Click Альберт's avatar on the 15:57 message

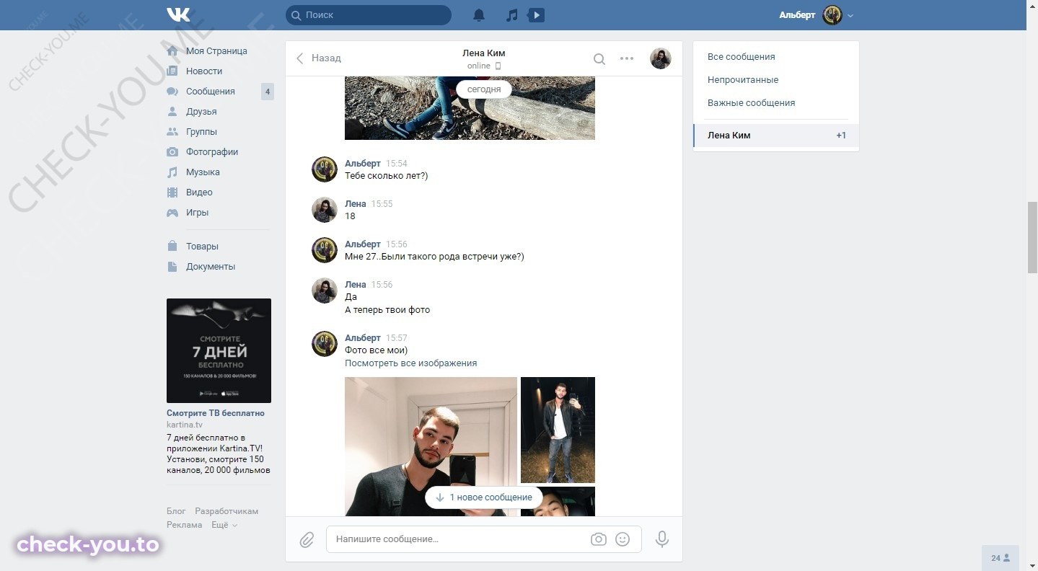(325, 345)
